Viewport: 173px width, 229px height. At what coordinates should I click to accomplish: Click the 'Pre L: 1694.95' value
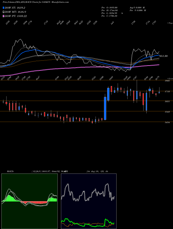(x=109, y=13)
